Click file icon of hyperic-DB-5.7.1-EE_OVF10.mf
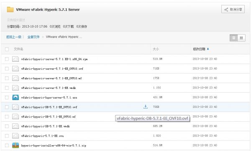 (x=15, y=117)
